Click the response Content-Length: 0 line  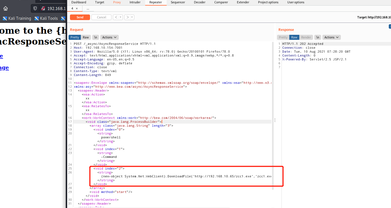(299, 55)
